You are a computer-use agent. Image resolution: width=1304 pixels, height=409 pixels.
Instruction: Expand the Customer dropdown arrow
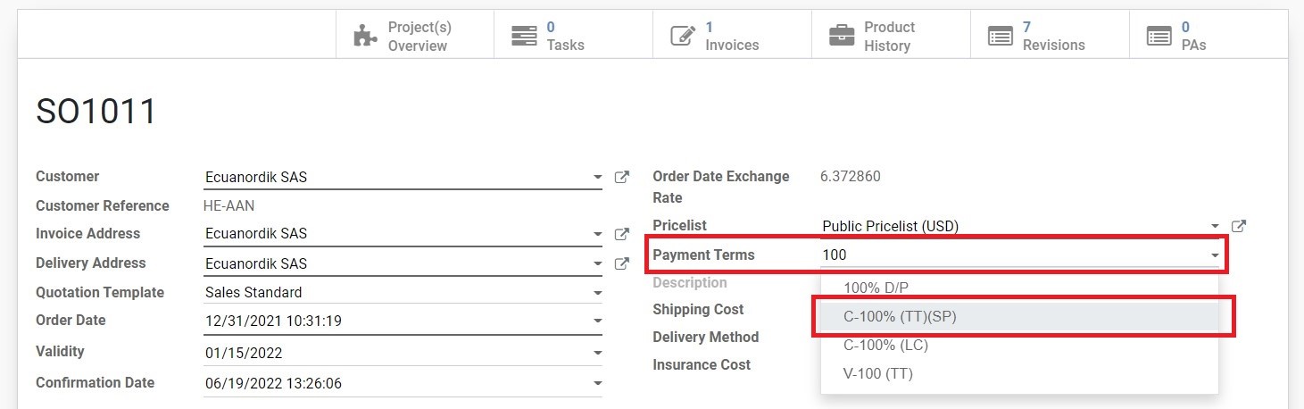[x=597, y=178]
